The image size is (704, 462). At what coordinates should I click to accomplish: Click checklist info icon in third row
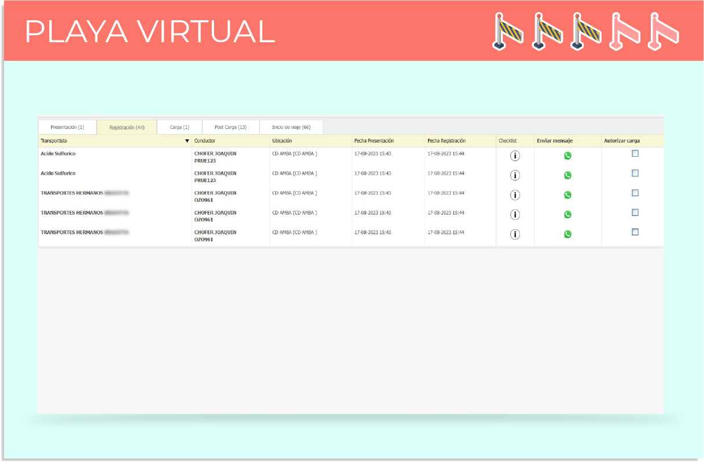pyautogui.click(x=515, y=195)
